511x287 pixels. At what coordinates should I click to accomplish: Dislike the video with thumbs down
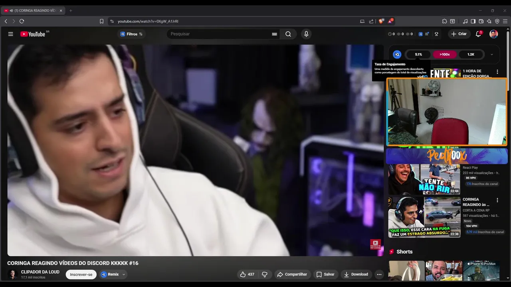[x=264, y=274]
